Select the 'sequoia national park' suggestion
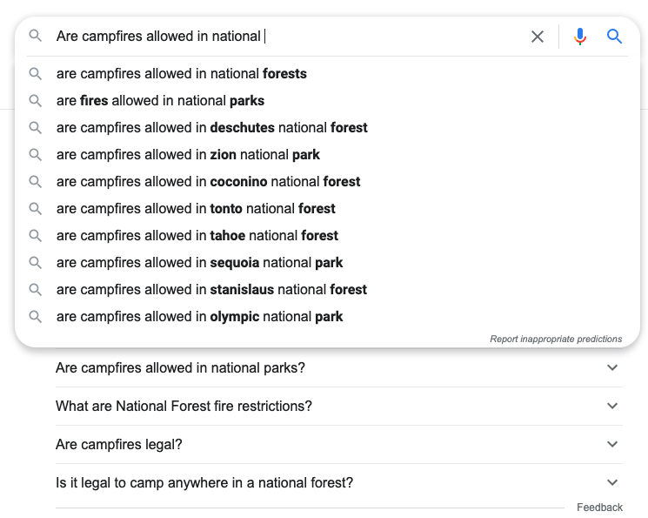648x518 pixels. (199, 263)
